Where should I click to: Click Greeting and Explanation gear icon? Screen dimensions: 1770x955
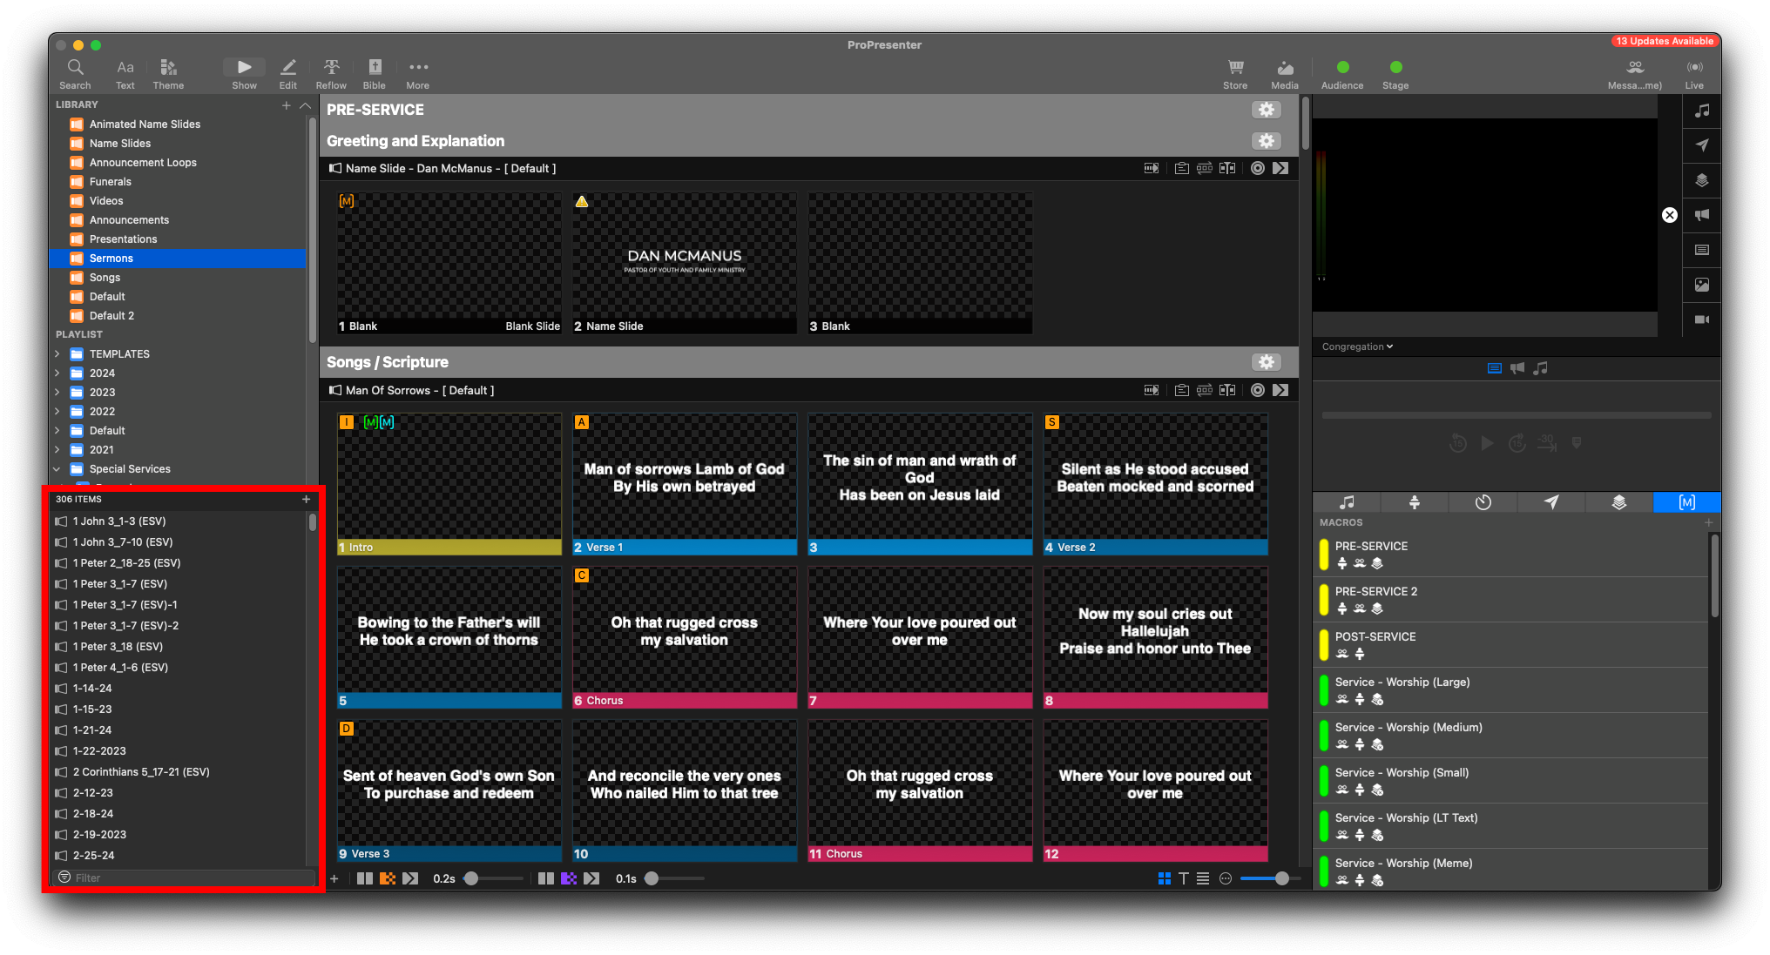[1266, 141]
